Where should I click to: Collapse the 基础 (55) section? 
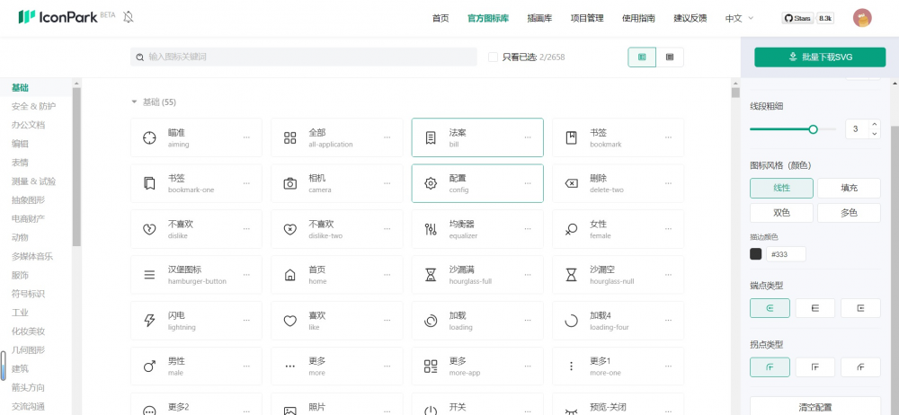pos(135,102)
